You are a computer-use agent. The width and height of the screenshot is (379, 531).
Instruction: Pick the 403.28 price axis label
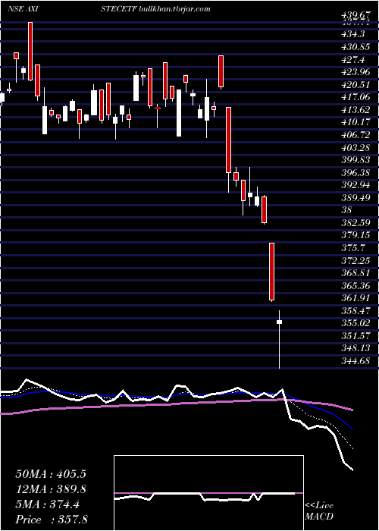click(x=354, y=148)
